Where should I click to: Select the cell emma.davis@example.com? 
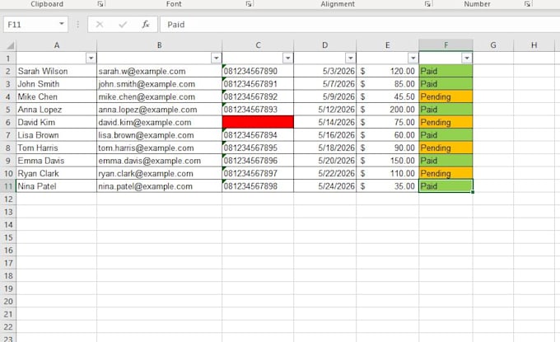coord(159,161)
